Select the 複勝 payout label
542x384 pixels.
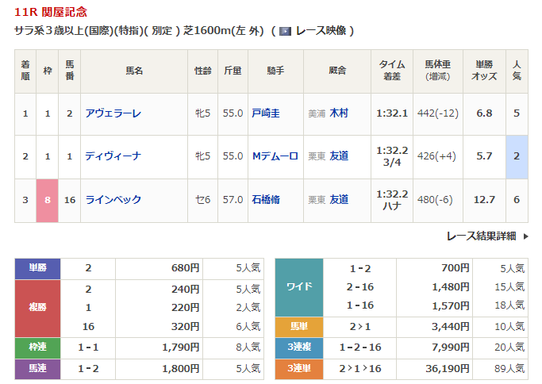pyautogui.click(x=38, y=308)
